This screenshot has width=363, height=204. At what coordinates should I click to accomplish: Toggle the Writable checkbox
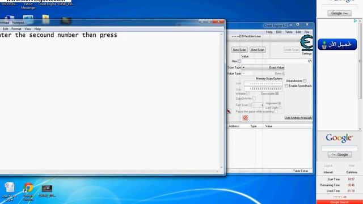(x=248, y=93)
